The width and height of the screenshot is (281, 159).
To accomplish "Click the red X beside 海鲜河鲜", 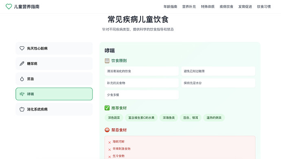I will click(x=110, y=142).
